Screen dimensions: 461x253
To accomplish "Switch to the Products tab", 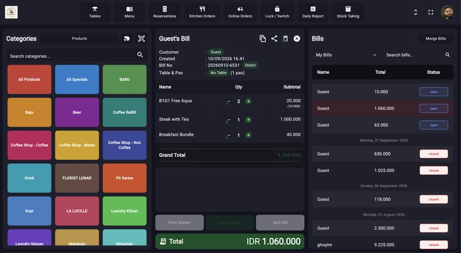I will [80, 39].
